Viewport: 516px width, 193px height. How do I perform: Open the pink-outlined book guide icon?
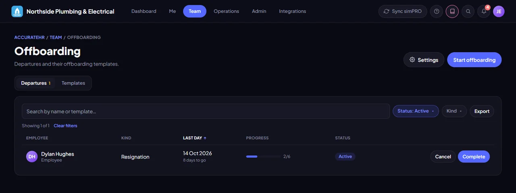(452, 11)
